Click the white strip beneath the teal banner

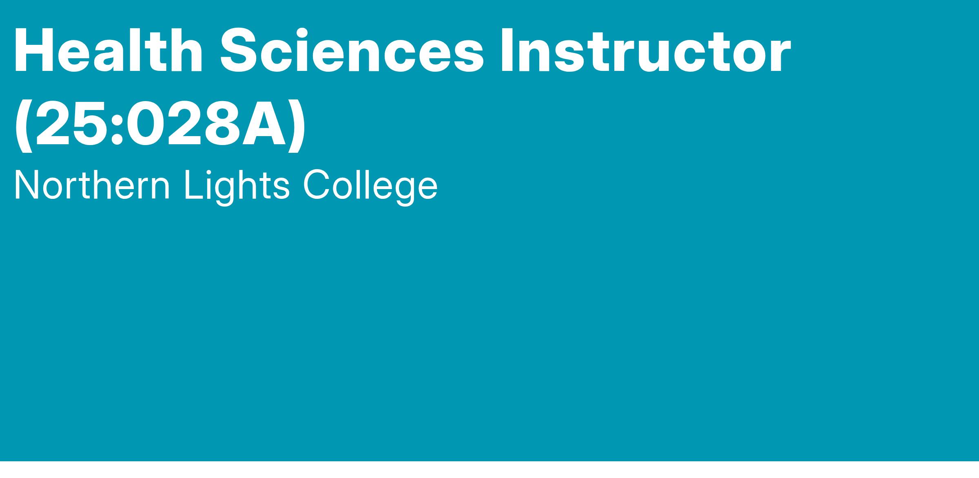pyautogui.click(x=489, y=470)
